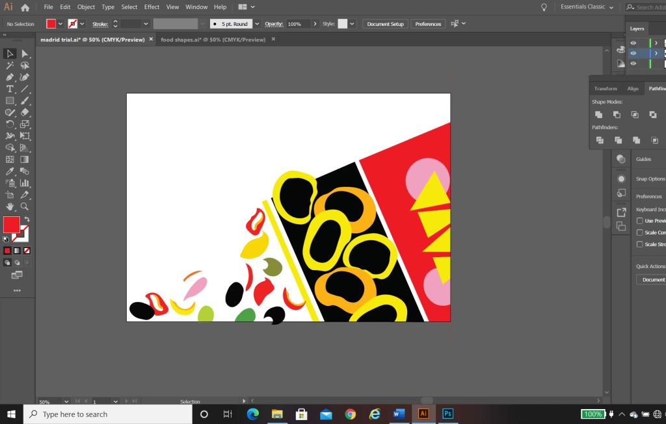Switch to the food shapes.ai tab
The width and height of the screenshot is (666, 424).
pyautogui.click(x=213, y=40)
